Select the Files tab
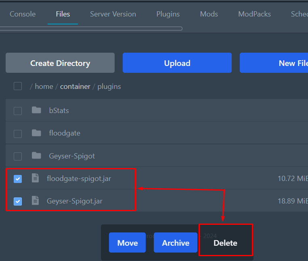Screen dimensions: 308x261 pos(63,14)
